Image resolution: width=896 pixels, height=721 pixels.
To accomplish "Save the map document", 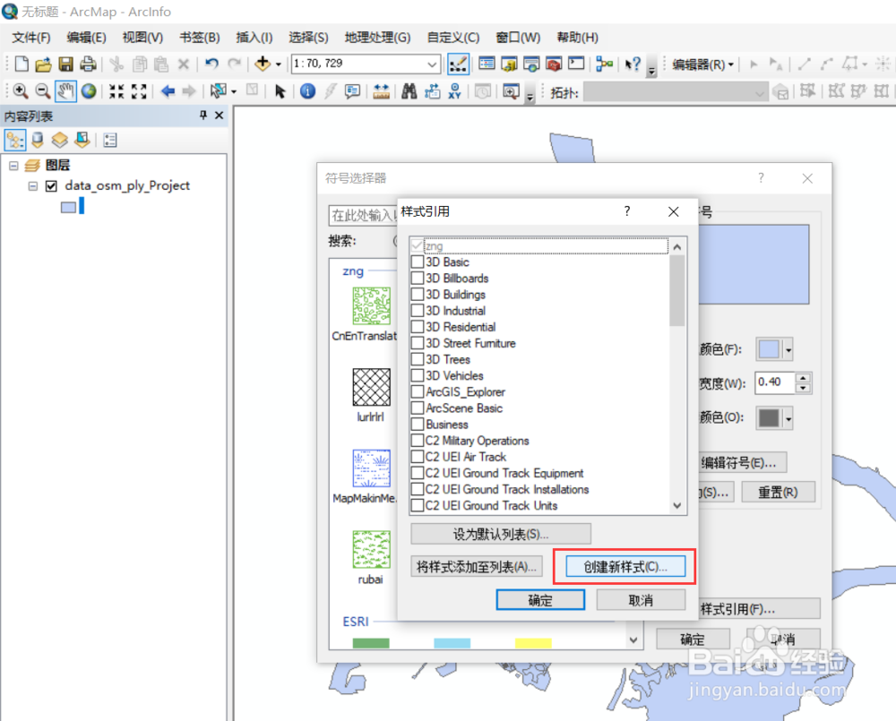I will point(66,64).
